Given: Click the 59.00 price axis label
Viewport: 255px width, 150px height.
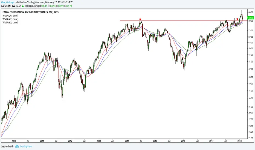Looking at the screenshot, I should pos(251,48).
